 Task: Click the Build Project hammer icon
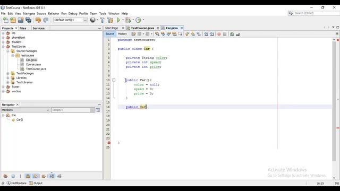103,20
